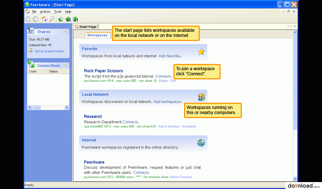The image size is (322, 189).
Task: Select the Start Page document tab
Action: click(86, 27)
